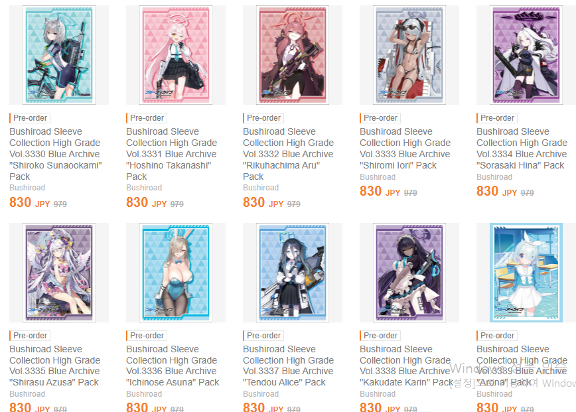Open the Shirasu Azusa sleeve thumbnail
Screen dimensions: 576x412
59,273
